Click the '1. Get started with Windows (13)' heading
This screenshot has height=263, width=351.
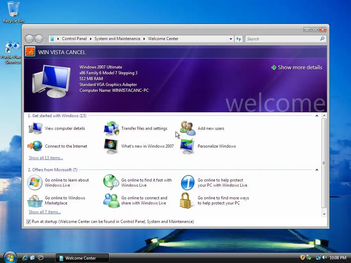click(57, 116)
